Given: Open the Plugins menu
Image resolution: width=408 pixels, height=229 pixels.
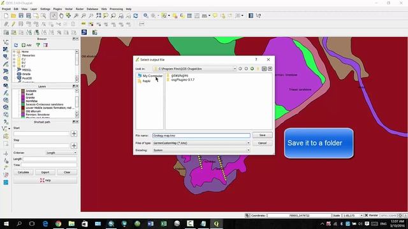Looking at the screenshot, I should (57, 9).
